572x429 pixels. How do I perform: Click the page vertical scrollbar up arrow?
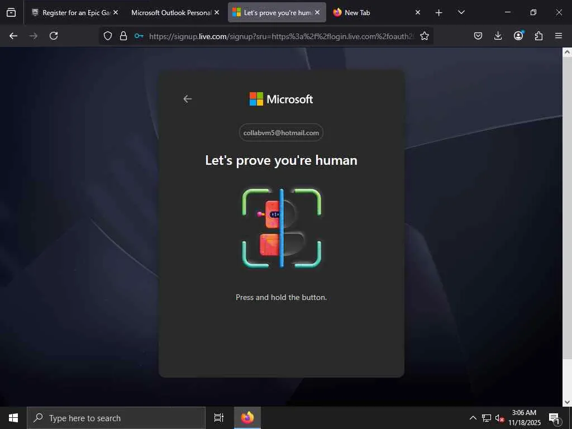[567, 52]
